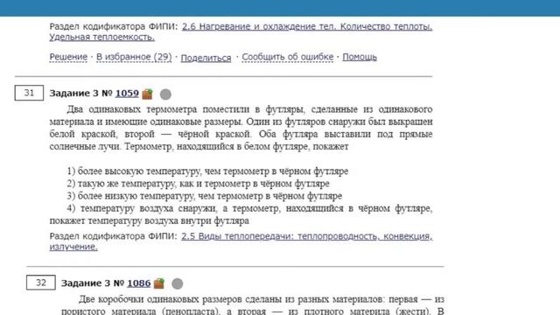Click the briefcase icon next to task 1086

(x=159, y=283)
